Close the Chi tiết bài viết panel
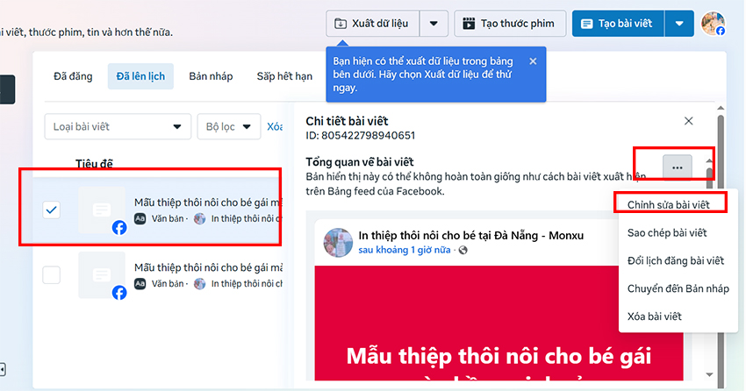746x391 pixels. point(688,121)
